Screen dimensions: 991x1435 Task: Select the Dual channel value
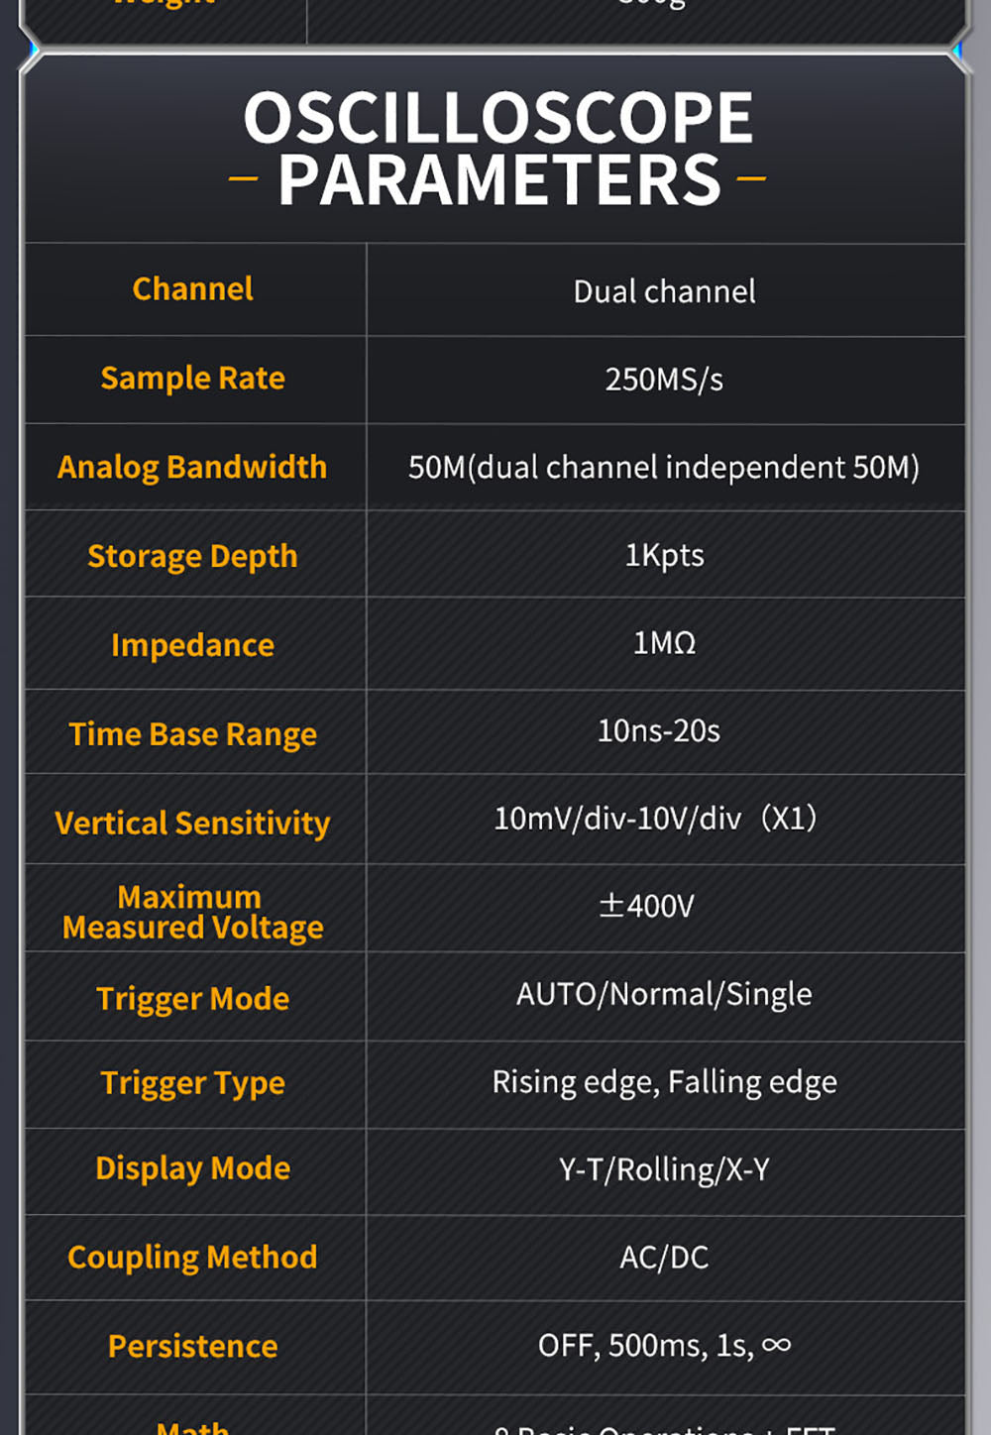coord(664,291)
